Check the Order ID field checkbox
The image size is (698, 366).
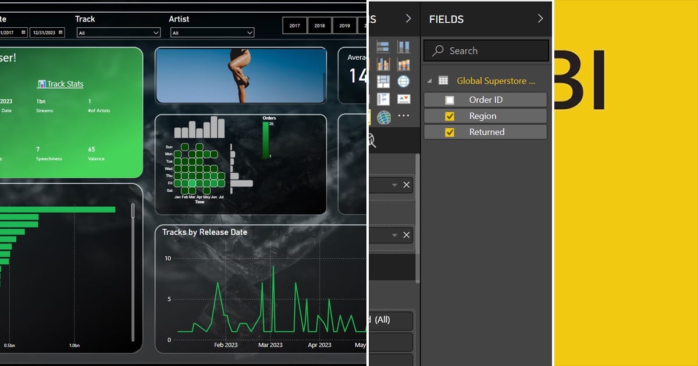pyautogui.click(x=450, y=99)
